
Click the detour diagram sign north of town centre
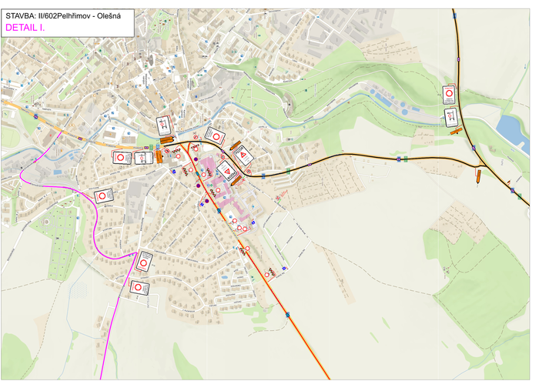click(x=164, y=124)
